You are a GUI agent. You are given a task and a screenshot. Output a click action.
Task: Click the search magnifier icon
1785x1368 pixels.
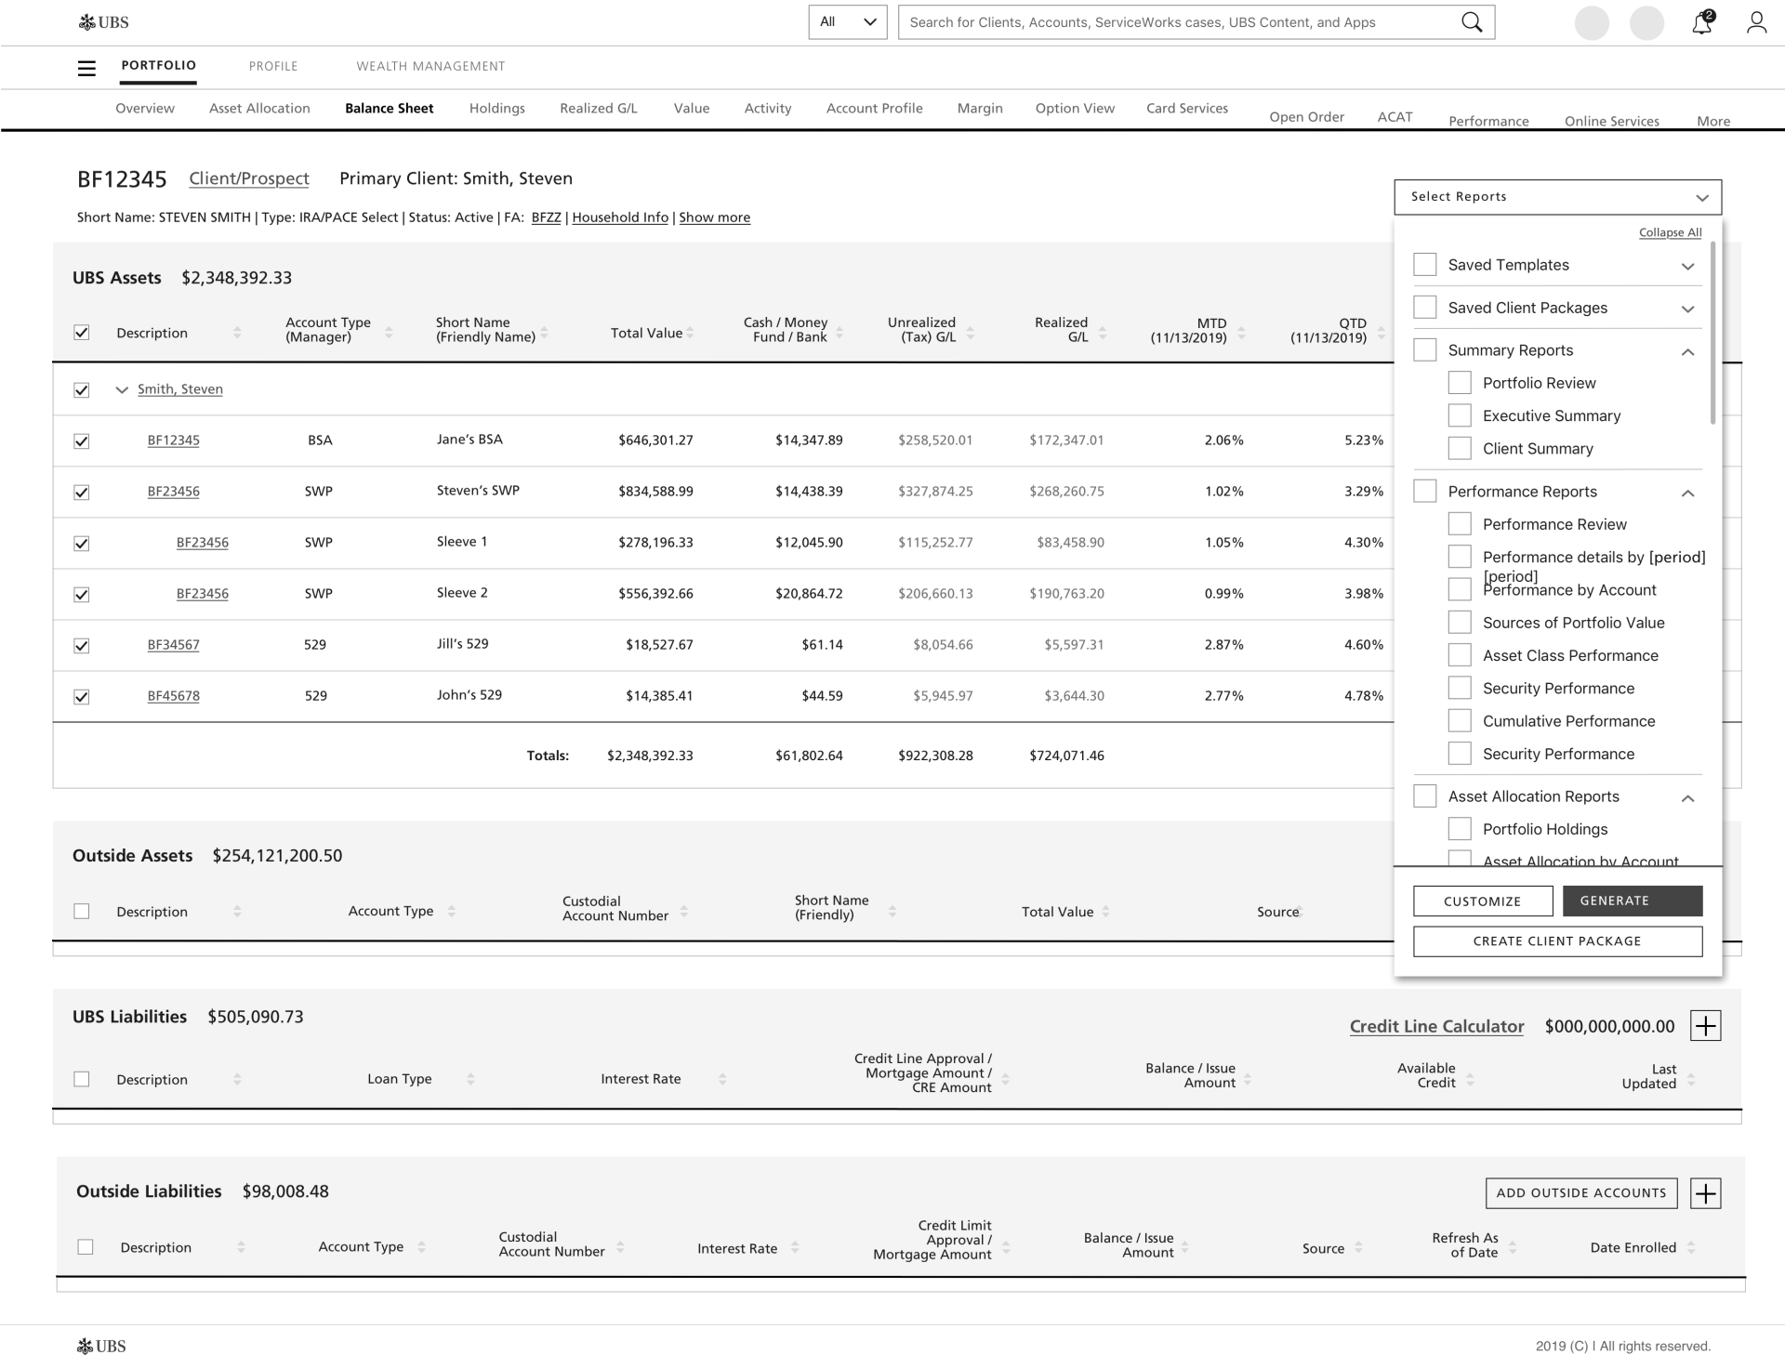(x=1472, y=22)
